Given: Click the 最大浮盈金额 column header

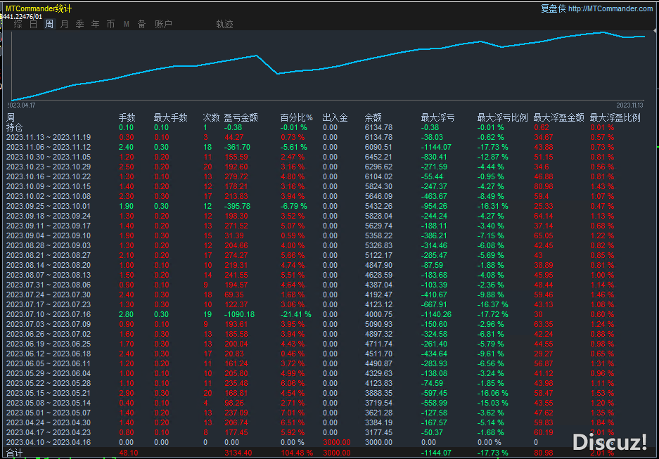Looking at the screenshot, I should click(558, 117).
